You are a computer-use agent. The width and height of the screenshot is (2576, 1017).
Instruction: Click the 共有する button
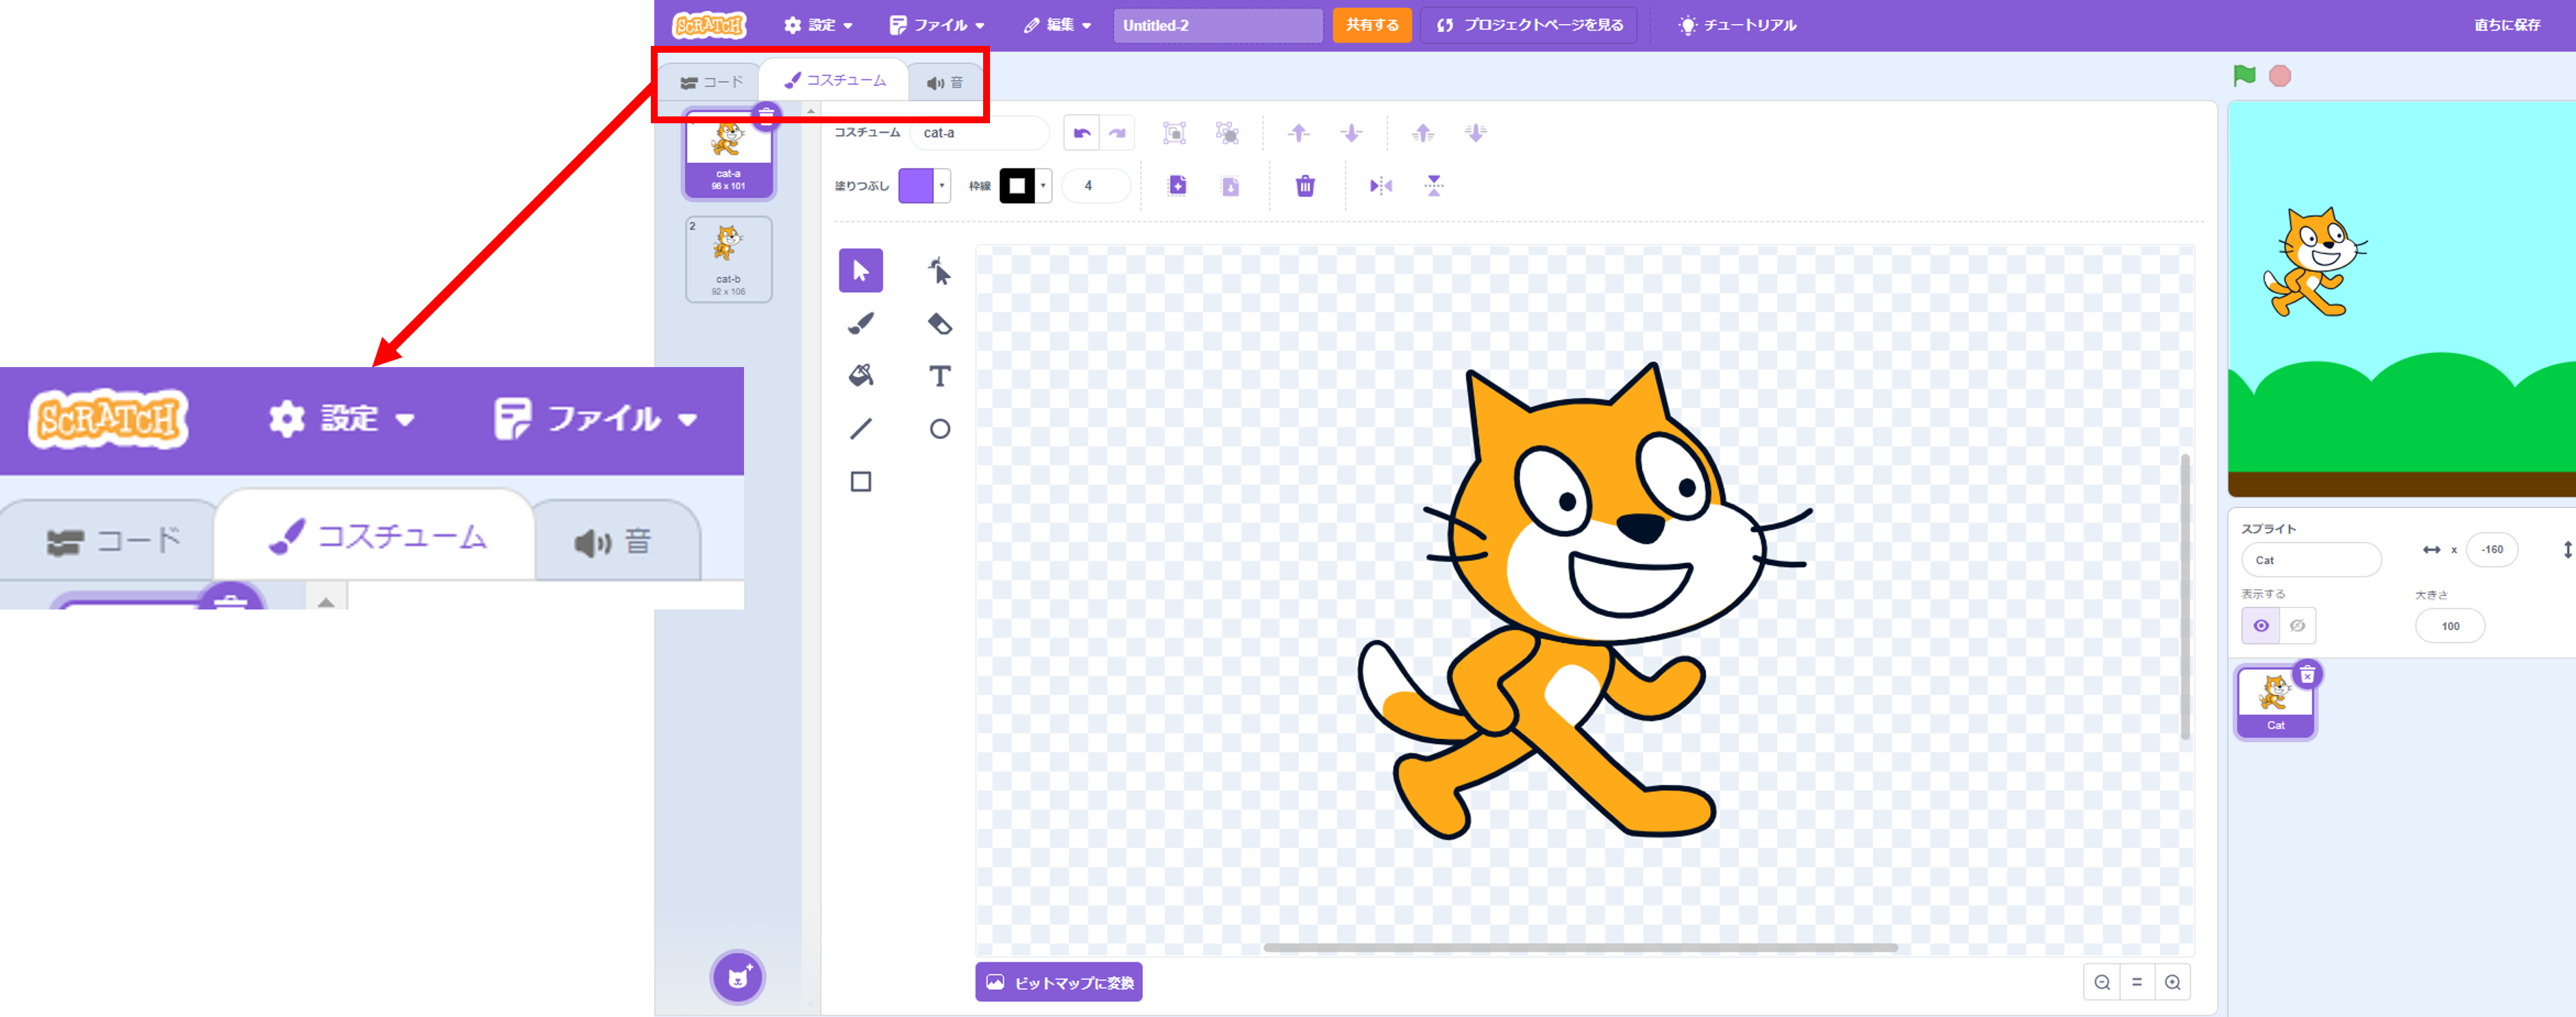pyautogui.click(x=1371, y=25)
